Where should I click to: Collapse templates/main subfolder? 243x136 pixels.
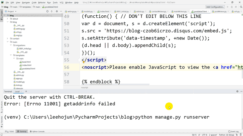pos(14,59)
